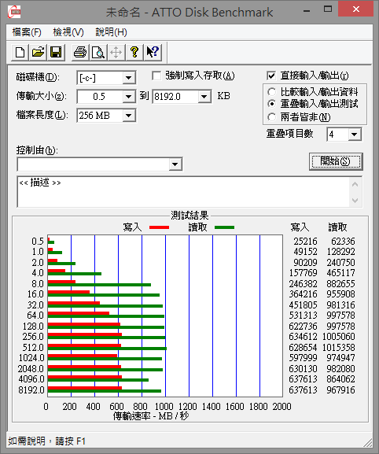Viewport: 379px width, 454px height.
Task: Expand the 控制由 combo box
Action: [175, 164]
